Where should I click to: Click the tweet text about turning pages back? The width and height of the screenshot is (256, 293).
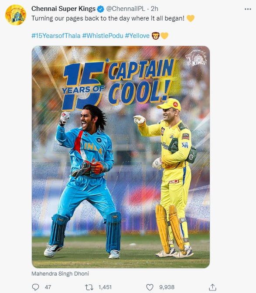pyautogui.click(x=108, y=18)
